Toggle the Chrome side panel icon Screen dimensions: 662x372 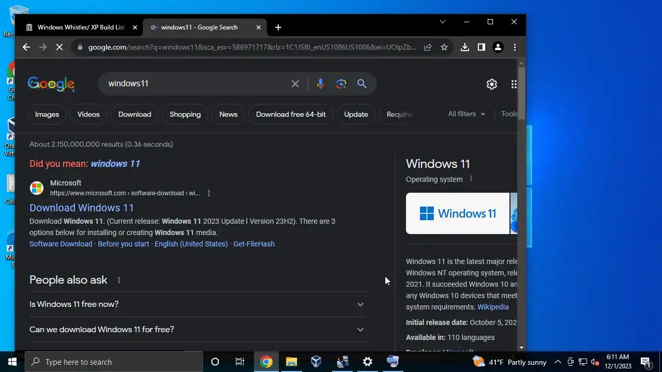pos(482,47)
